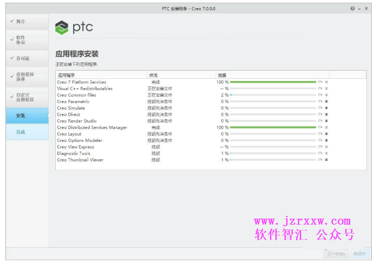Select the Creo View Express row name
This screenshot has width=381, height=264.
[76, 147]
